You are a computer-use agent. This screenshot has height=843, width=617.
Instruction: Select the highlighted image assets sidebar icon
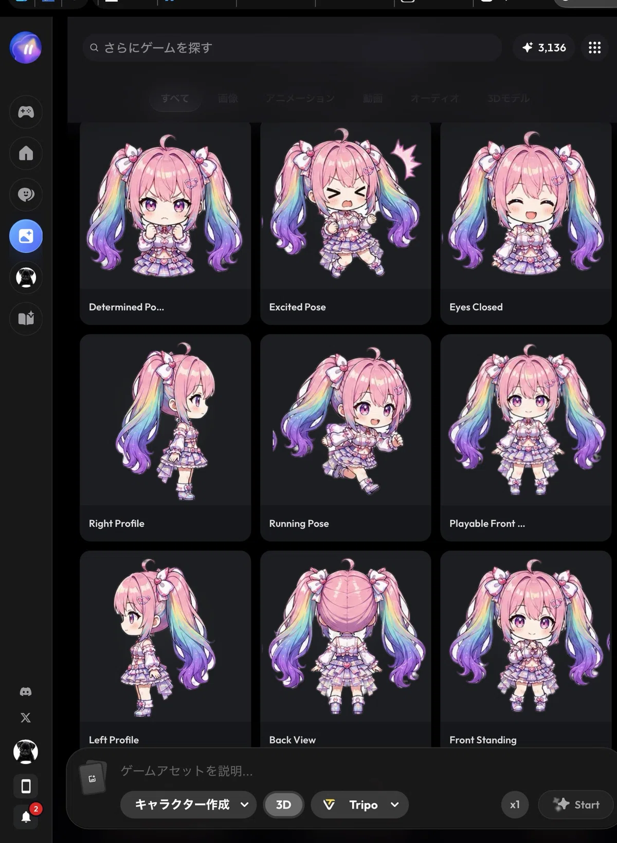[x=26, y=236]
